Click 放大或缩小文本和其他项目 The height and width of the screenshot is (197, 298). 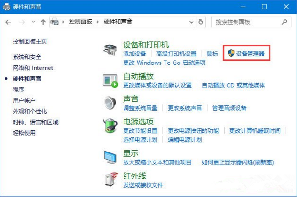[157, 162]
